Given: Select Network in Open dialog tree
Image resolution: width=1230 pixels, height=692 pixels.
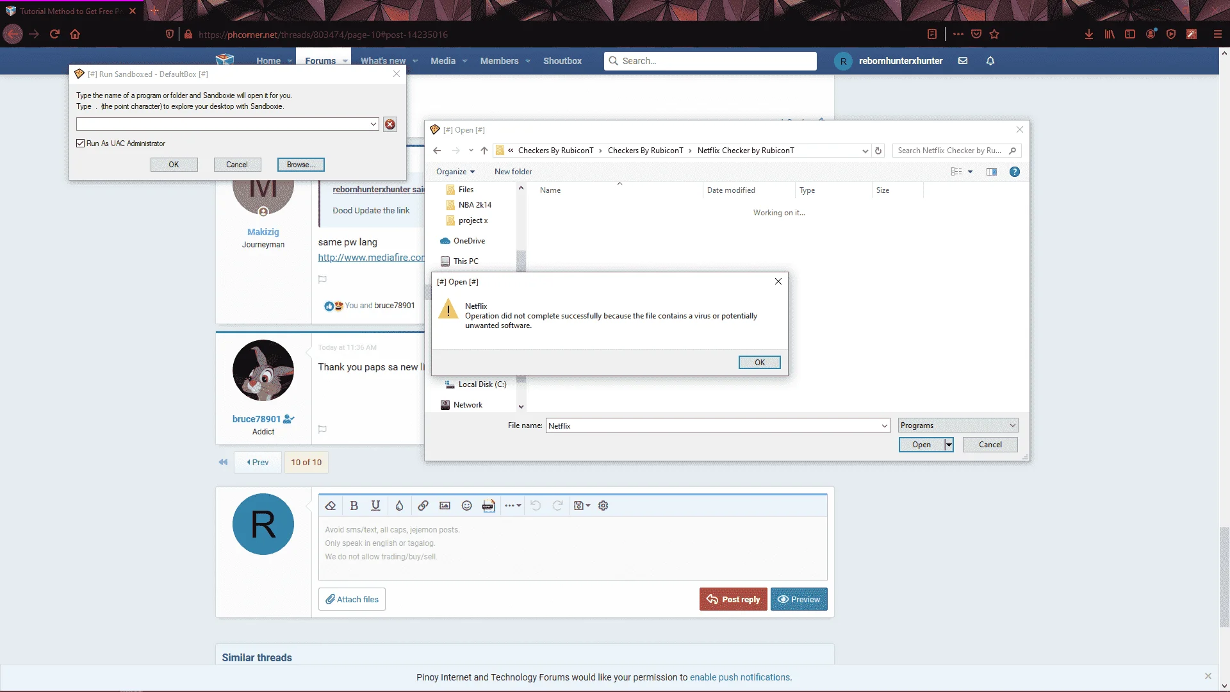Looking at the screenshot, I should (x=468, y=405).
